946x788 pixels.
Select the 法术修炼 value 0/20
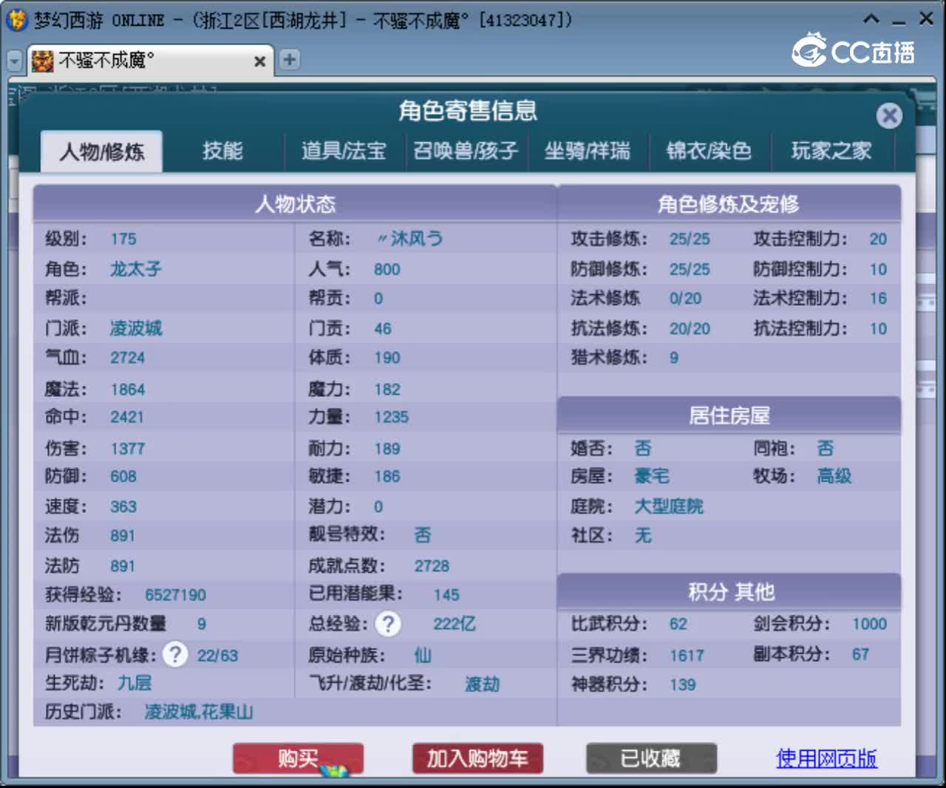click(x=685, y=299)
